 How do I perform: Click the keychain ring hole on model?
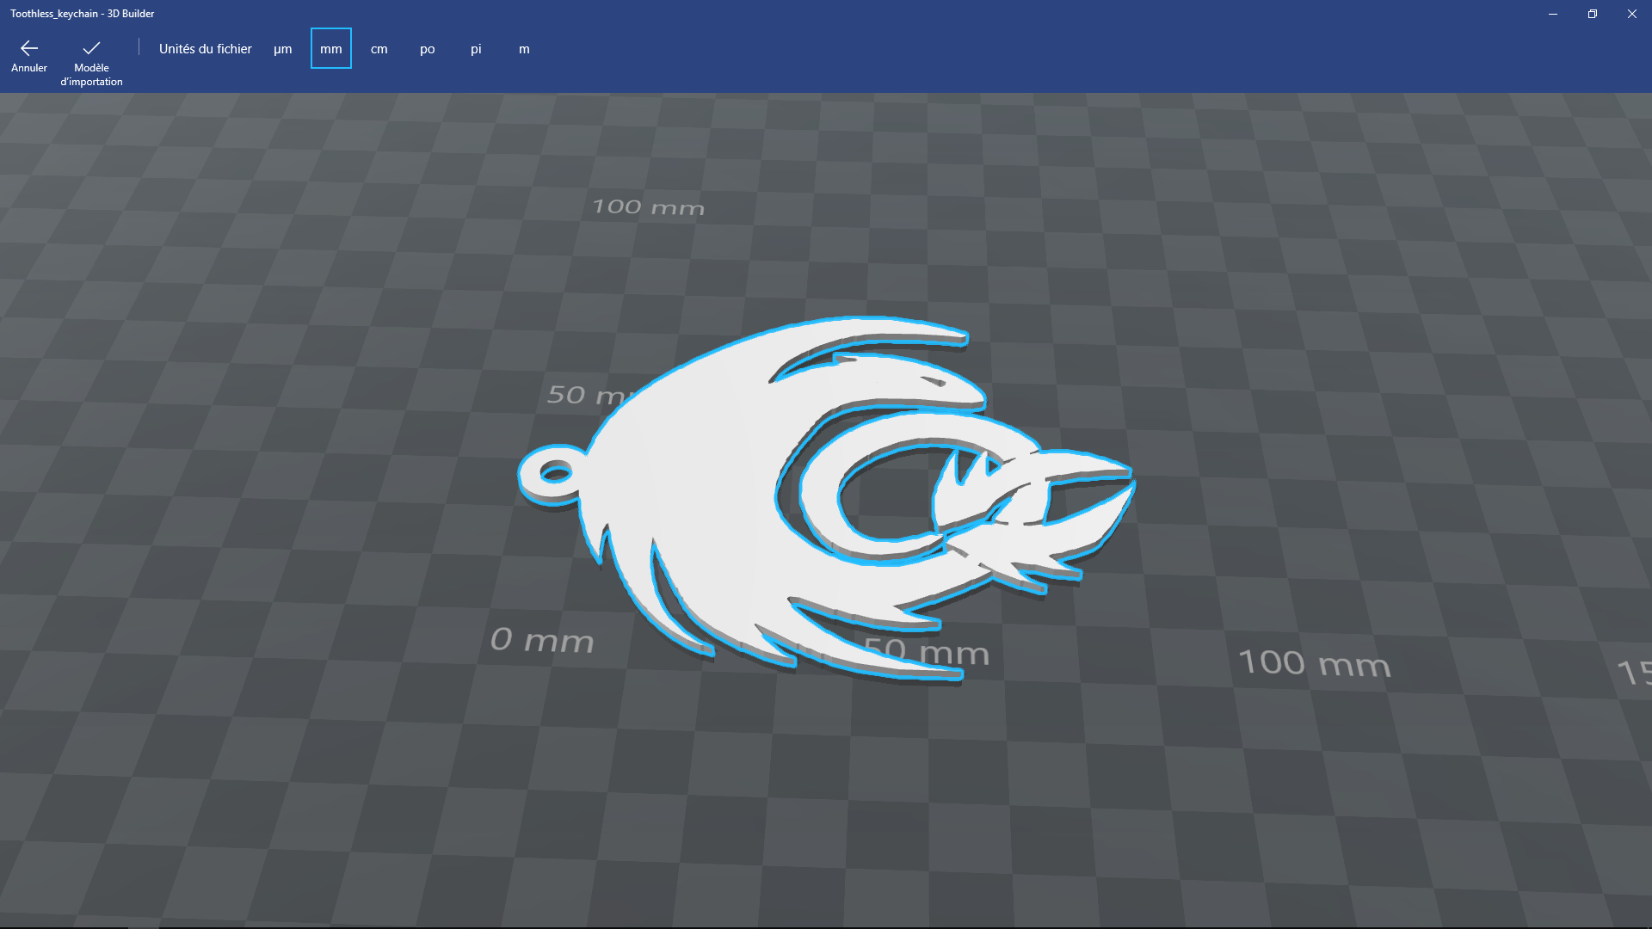[x=555, y=472]
